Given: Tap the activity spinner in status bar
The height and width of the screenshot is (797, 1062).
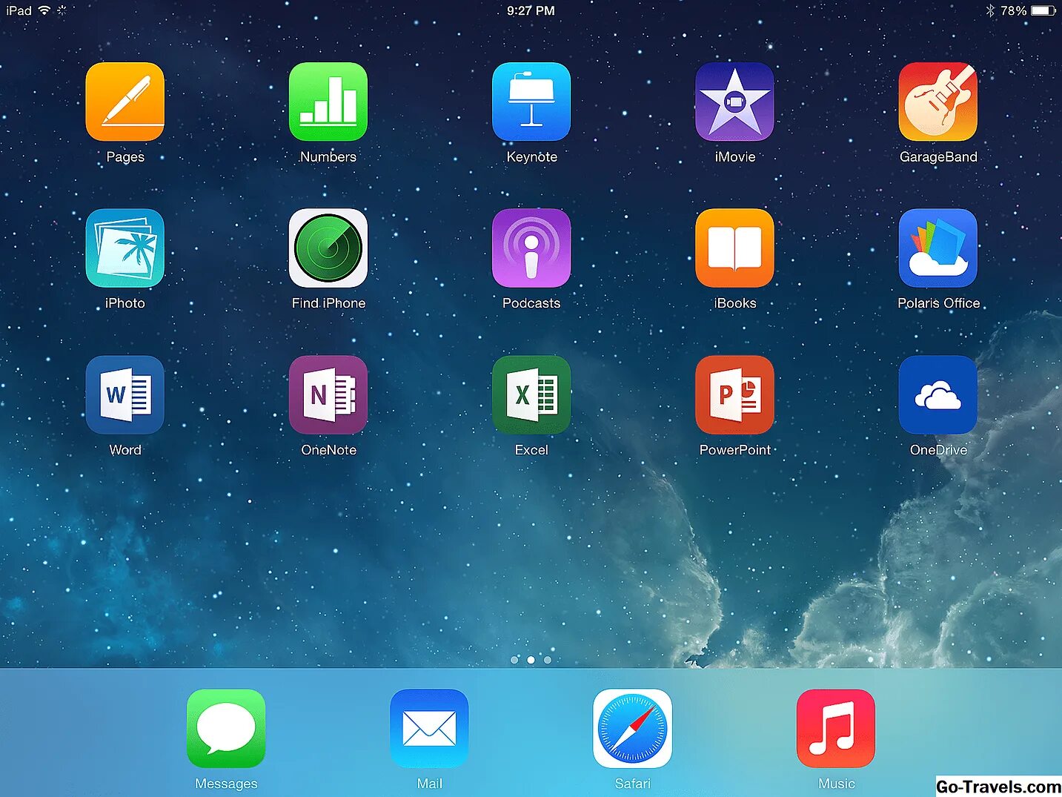Looking at the screenshot, I should (x=62, y=10).
